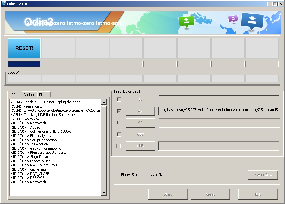Click log line 'RQT_CLOSE !!'
Screen dimensions: 285x204
point(32,174)
